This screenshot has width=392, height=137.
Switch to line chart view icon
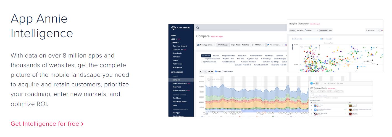click(205, 72)
